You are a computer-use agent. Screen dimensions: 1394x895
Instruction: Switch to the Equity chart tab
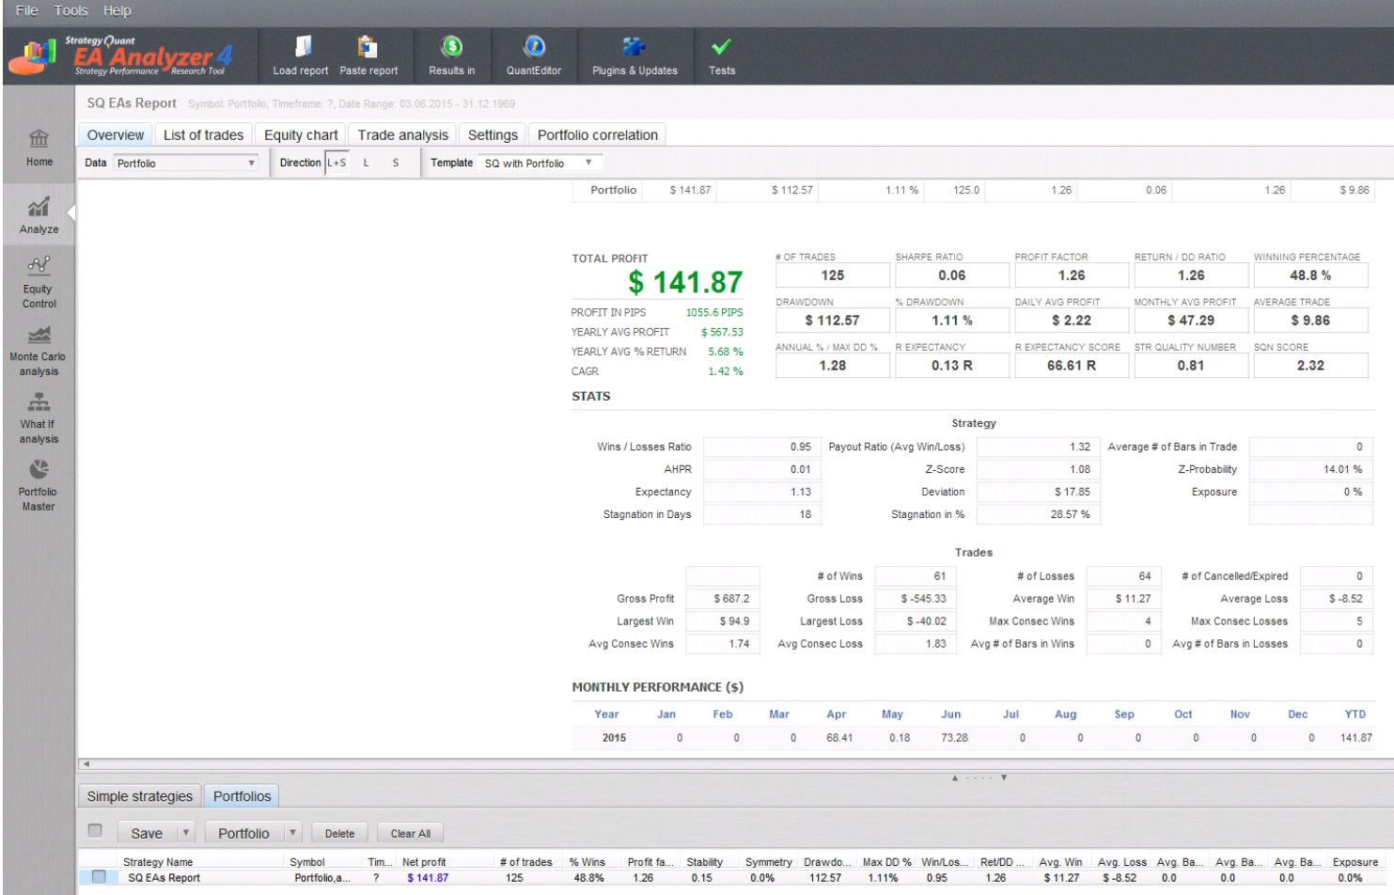(x=301, y=135)
